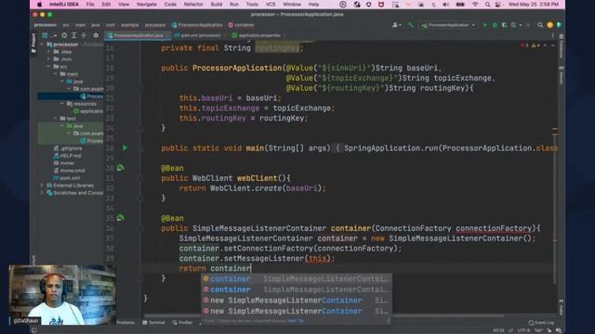This screenshot has height=334, width=595.
Task: Open the Profiler tool window
Action: click(x=182, y=323)
